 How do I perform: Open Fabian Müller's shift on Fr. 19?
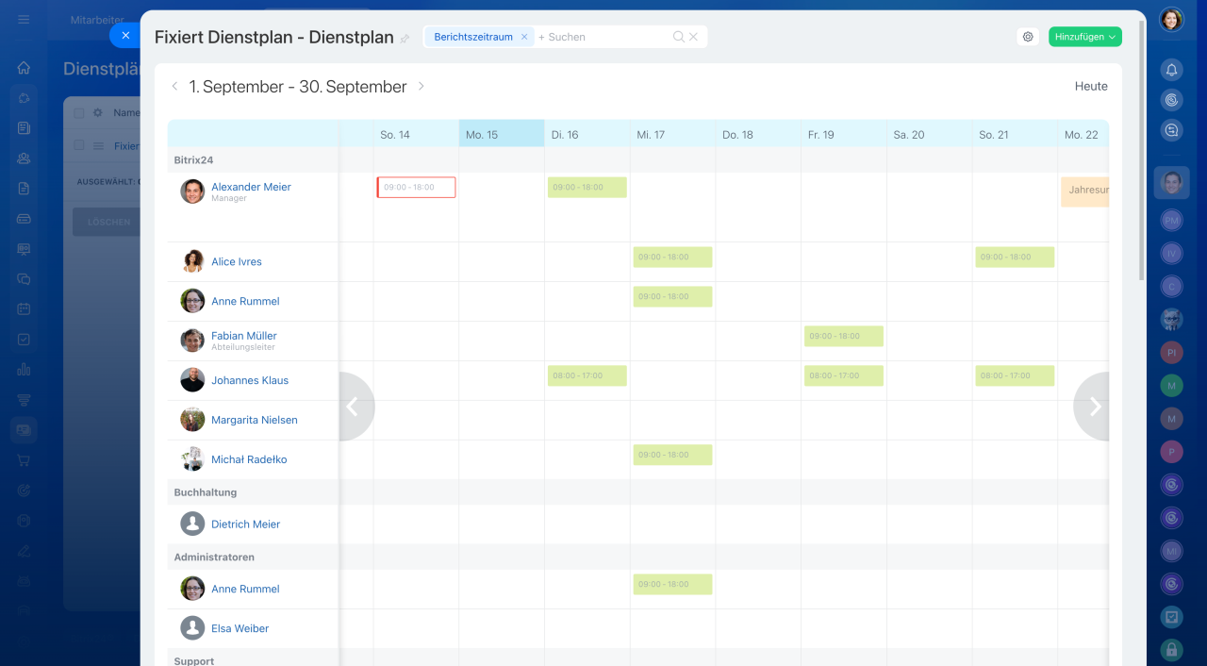point(844,336)
